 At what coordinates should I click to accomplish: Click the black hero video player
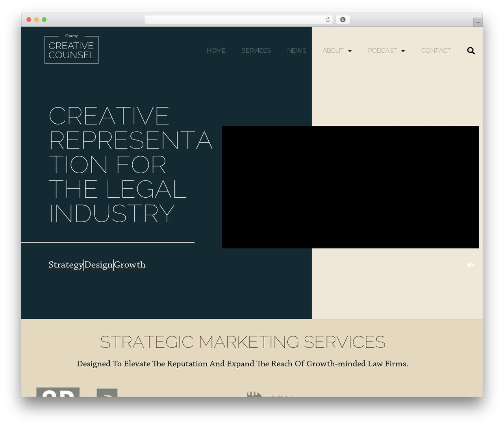point(350,187)
